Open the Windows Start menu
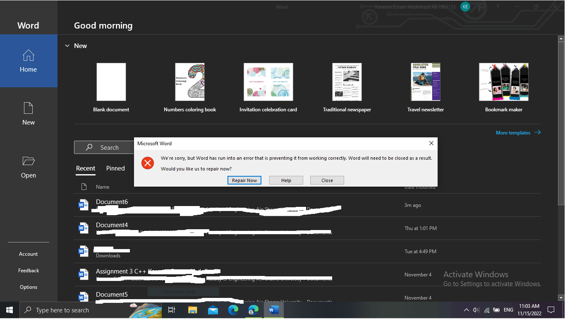This screenshot has height=319, width=565. [9, 310]
